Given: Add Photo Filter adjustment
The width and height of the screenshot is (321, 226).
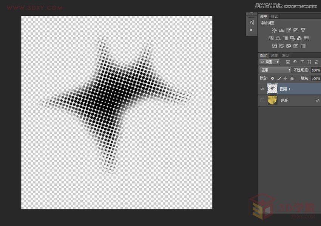Looking at the screenshot, I should pyautogui.click(x=292, y=38).
